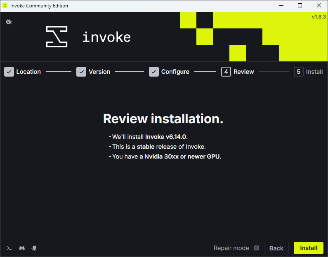328x257 pixels.
Task: Enable the Repair mode checkbox
Action: (x=257, y=248)
